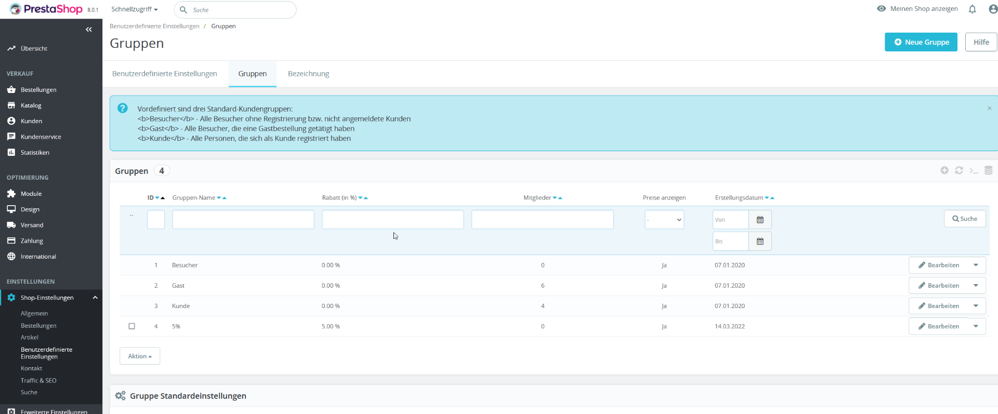Screen dimensions: 998x414
Task: Expand actions arrow for 5% row
Action: (x=976, y=327)
